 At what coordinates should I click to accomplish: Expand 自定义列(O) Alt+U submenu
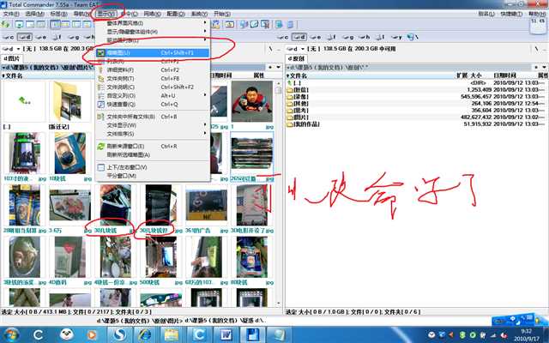[x=153, y=95]
